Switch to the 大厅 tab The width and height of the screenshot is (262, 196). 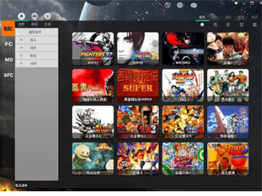point(21,24)
